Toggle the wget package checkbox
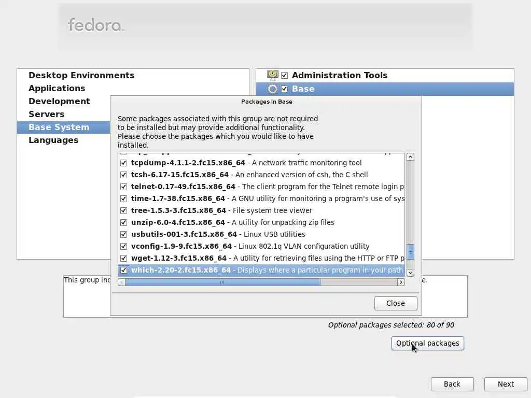Screen dimensions: 531x398 click(x=123, y=258)
